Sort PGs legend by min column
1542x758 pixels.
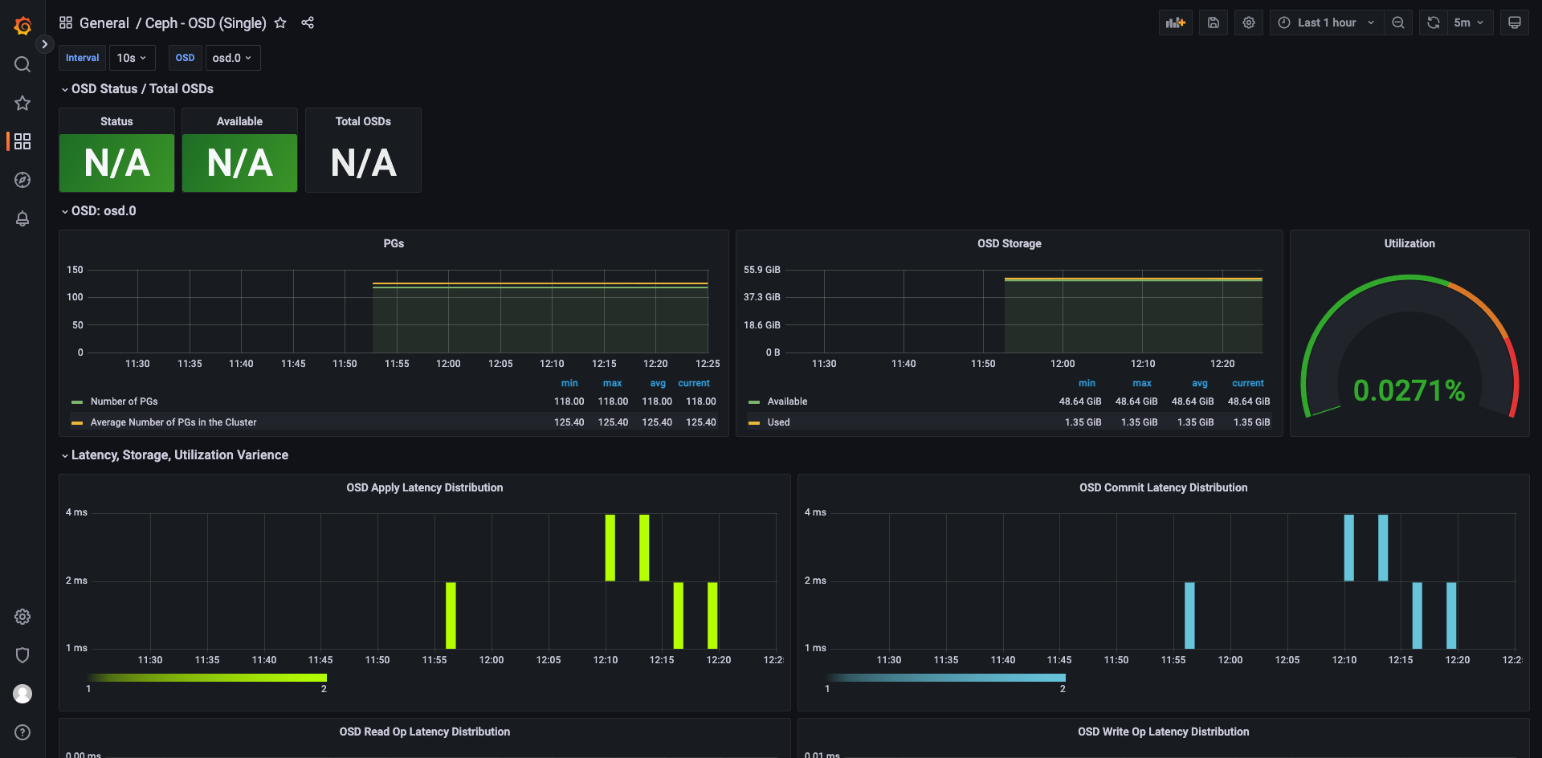coord(569,383)
